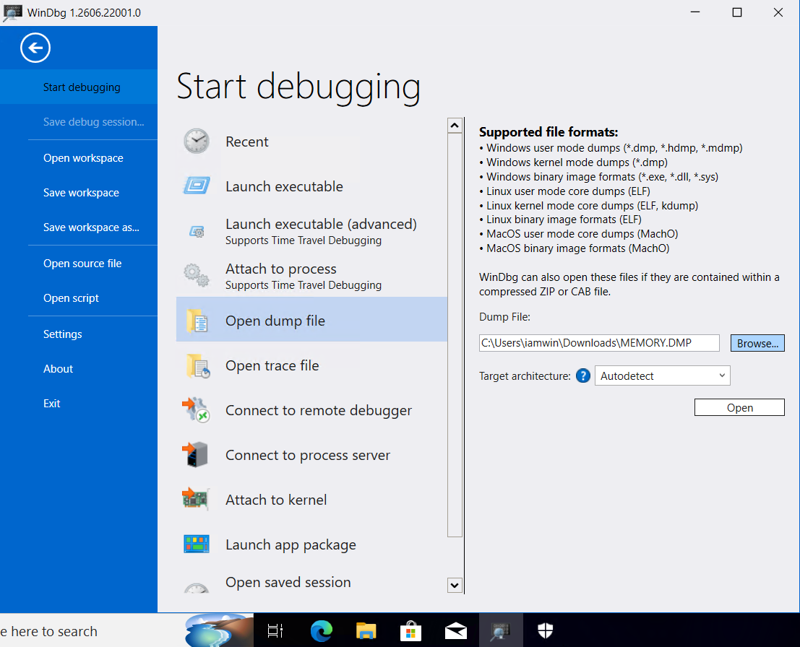Select Open source file in the sidebar
The width and height of the screenshot is (800, 647).
[82, 264]
